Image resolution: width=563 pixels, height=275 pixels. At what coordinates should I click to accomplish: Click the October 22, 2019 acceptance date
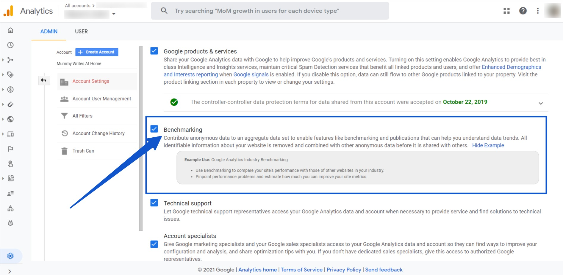(465, 102)
